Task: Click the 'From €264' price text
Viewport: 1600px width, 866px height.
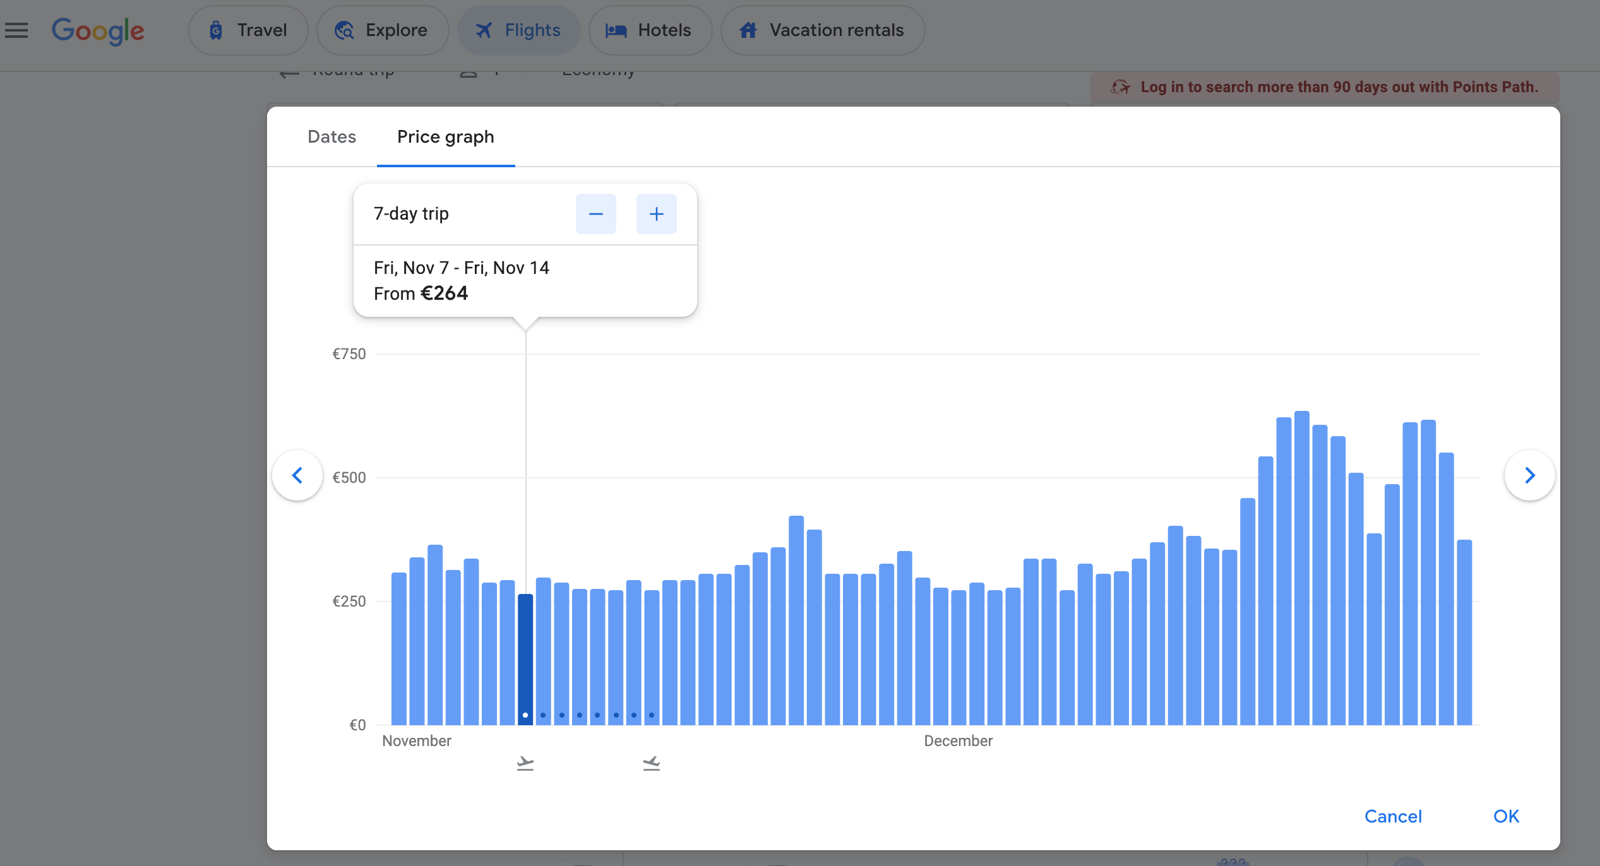Action: coord(421,294)
